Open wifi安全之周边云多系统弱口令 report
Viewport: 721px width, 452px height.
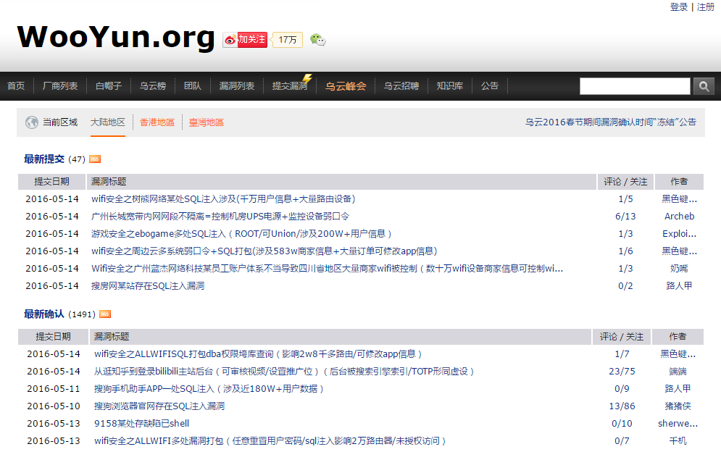click(264, 251)
